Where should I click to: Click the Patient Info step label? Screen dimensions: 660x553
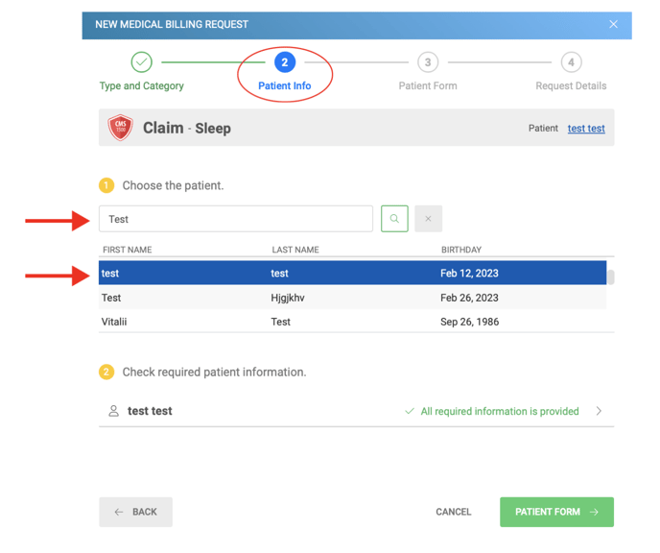(x=285, y=85)
